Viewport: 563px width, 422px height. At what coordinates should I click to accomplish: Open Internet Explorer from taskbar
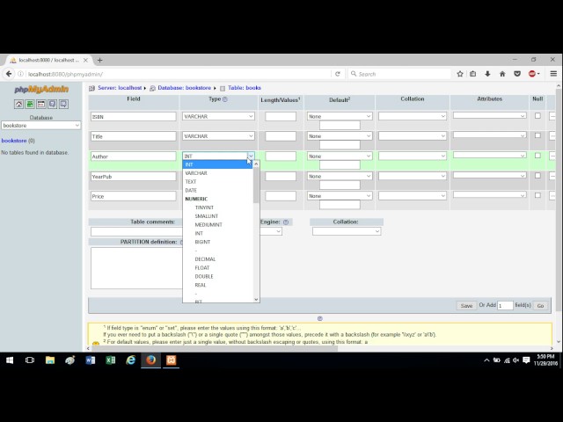point(131,360)
